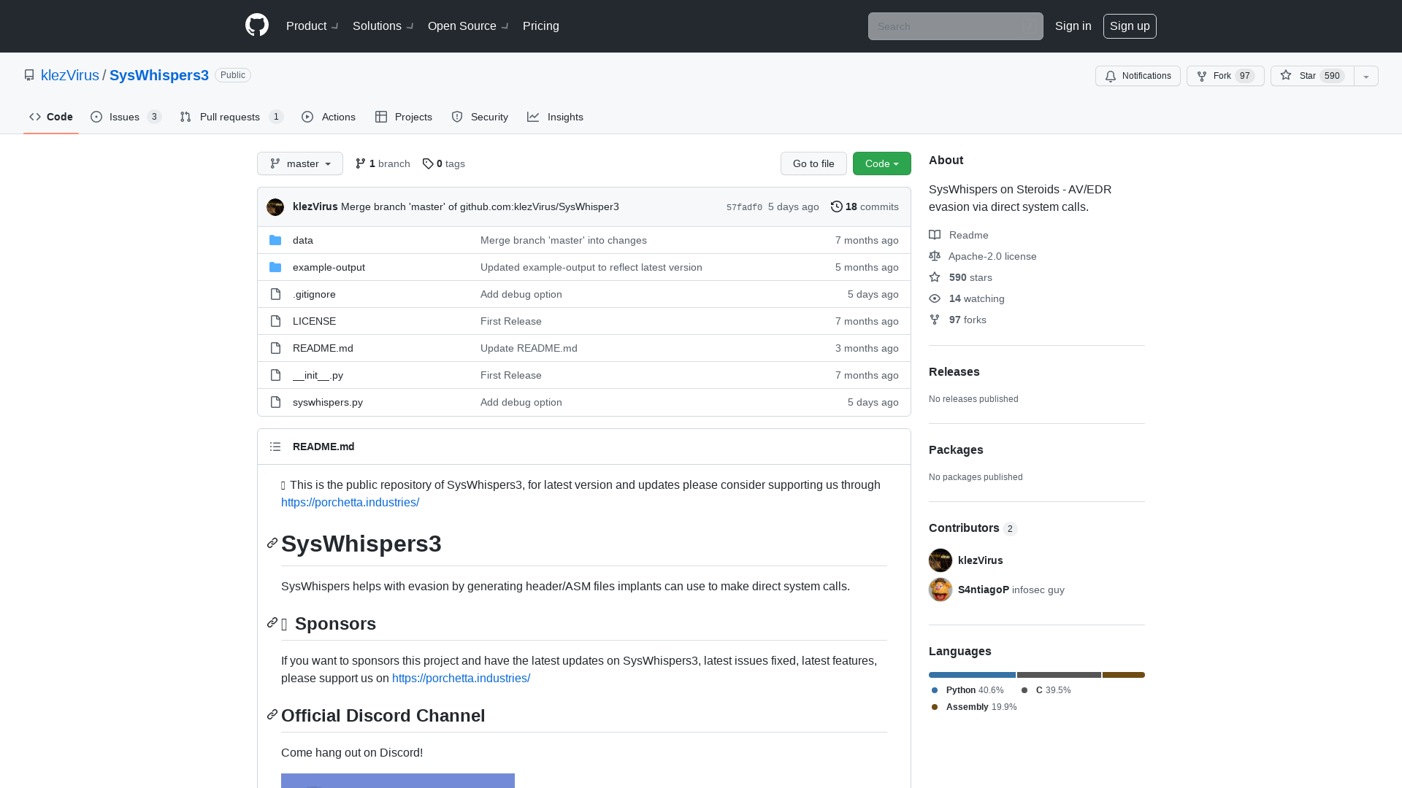
Task: Click the star icon next to 590 stars
Action: [x=935, y=277]
